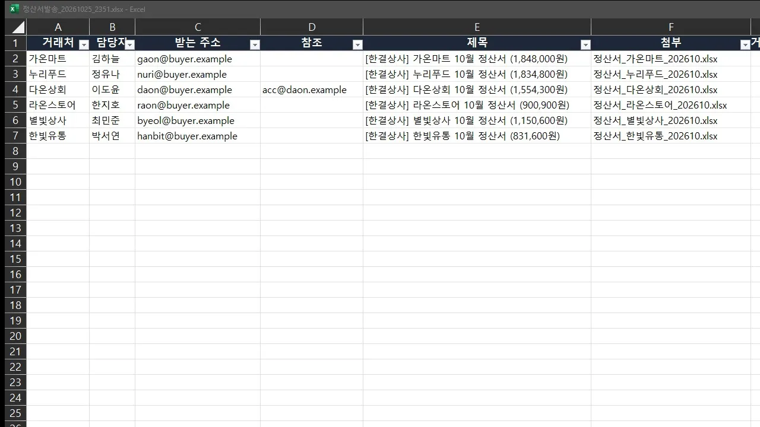Click the 제목 header cell
Viewport: 760px width, 427px height.
click(x=477, y=43)
